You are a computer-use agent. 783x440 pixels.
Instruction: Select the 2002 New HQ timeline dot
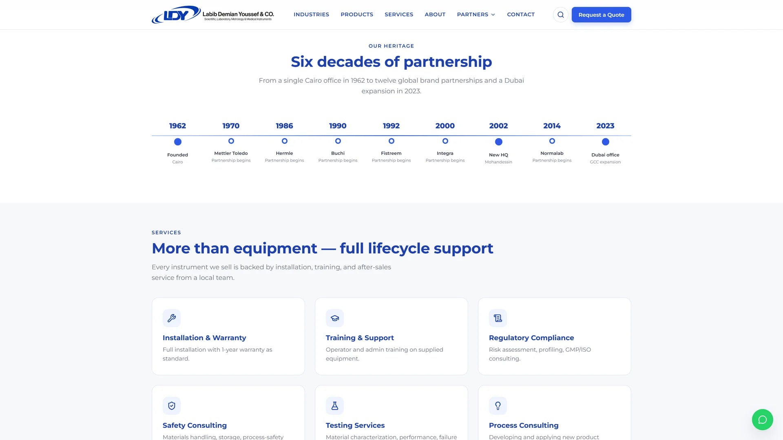[x=499, y=142]
